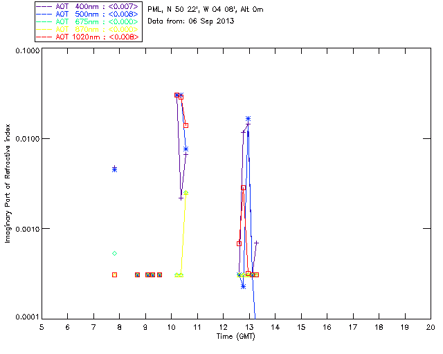Click the blue asterisk marker near time 7.8
Image resolution: width=443 pixels, height=354 pixels.
tap(114, 169)
